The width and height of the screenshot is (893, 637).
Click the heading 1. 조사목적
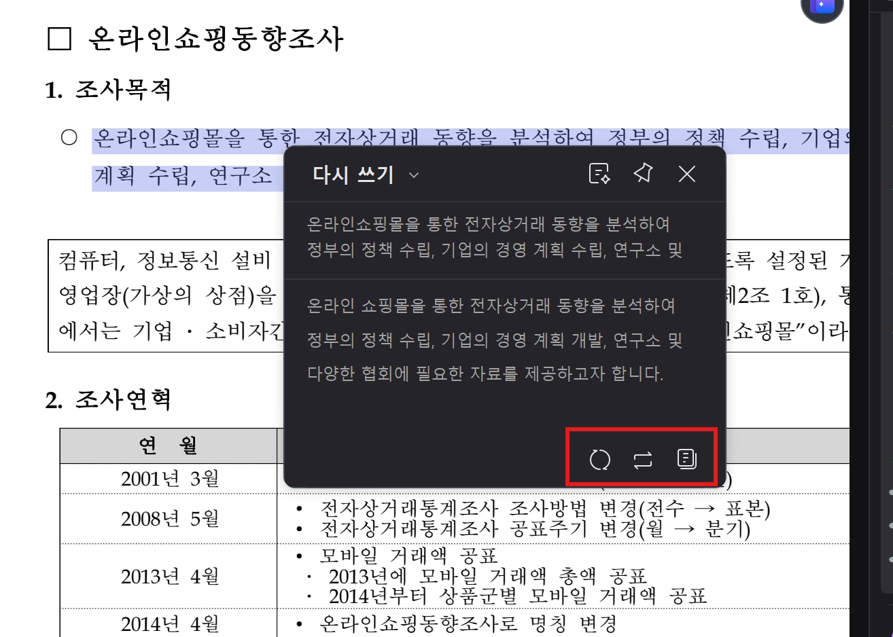[x=108, y=90]
